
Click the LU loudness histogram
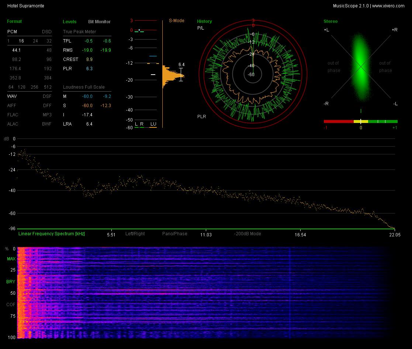[173, 76]
